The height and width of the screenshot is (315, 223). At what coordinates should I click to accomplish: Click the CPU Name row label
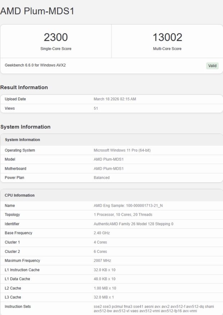click(x=10, y=206)
